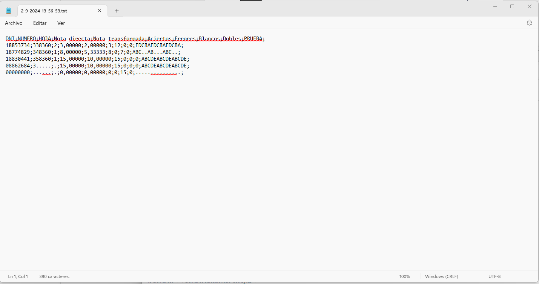
Task: Click the word PRUEBA in header
Action: 253,38
